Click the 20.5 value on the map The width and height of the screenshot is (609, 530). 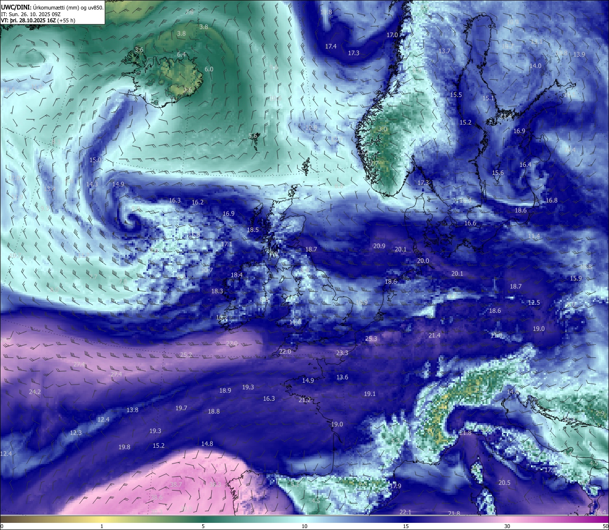point(504,482)
